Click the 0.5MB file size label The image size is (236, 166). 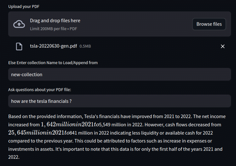[x=85, y=46]
